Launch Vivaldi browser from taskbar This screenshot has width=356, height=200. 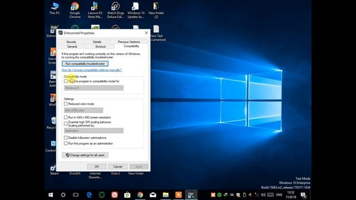pyautogui.click(x=115, y=195)
